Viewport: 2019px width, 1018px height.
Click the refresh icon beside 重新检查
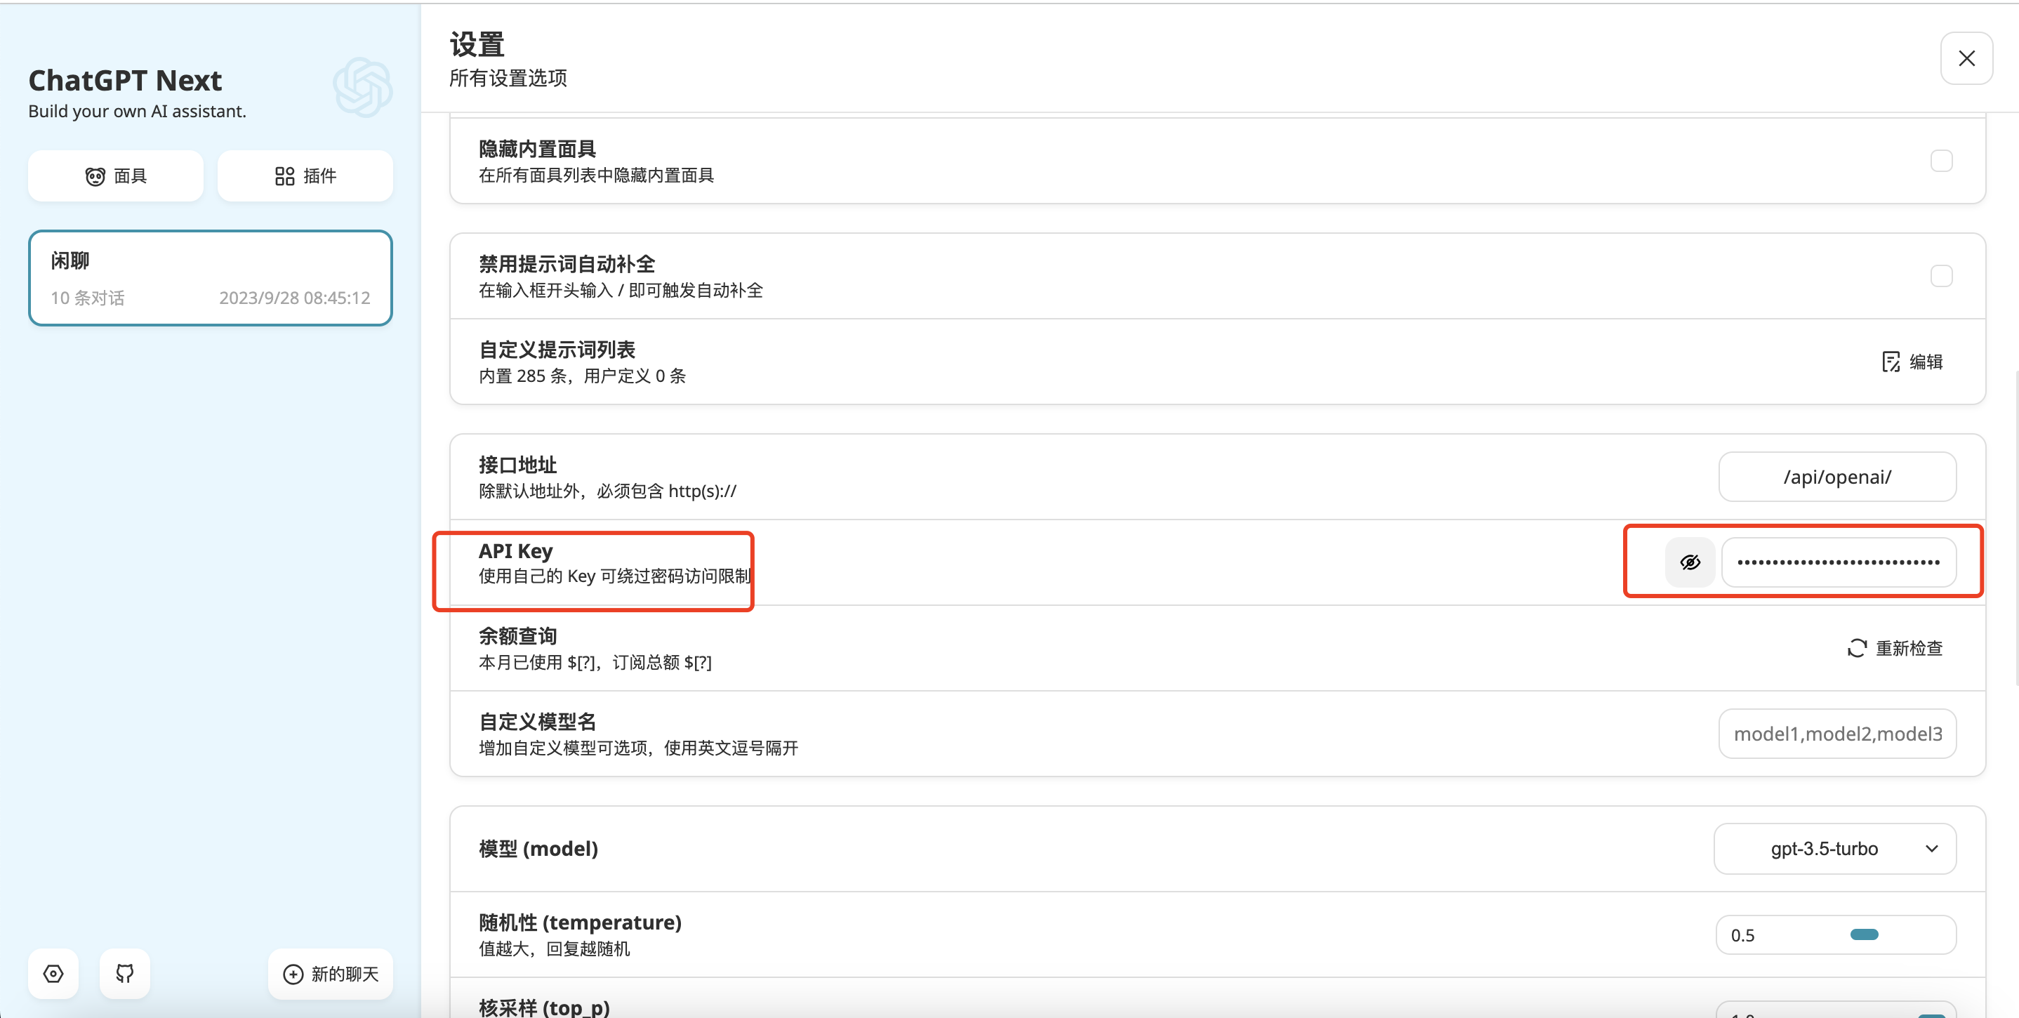(1857, 648)
